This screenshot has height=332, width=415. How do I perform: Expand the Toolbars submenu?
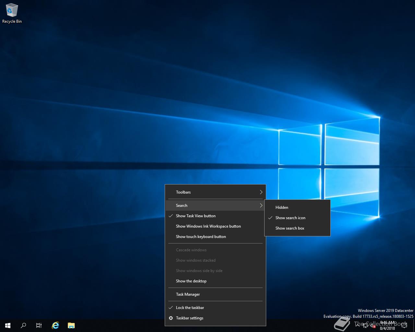point(215,192)
